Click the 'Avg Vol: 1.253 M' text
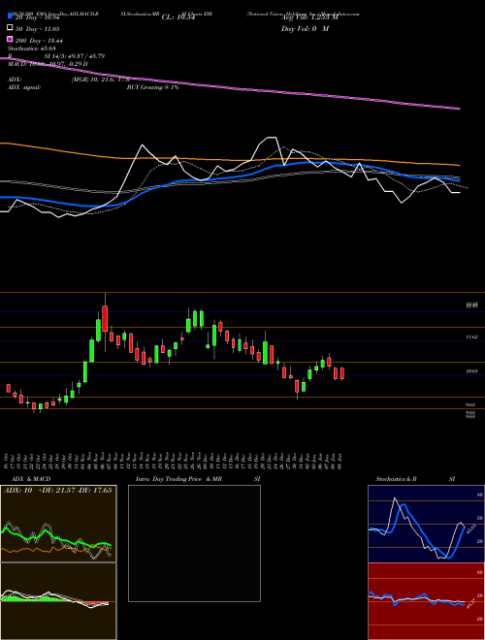Viewport: 485px width, 640px height. [309, 17]
